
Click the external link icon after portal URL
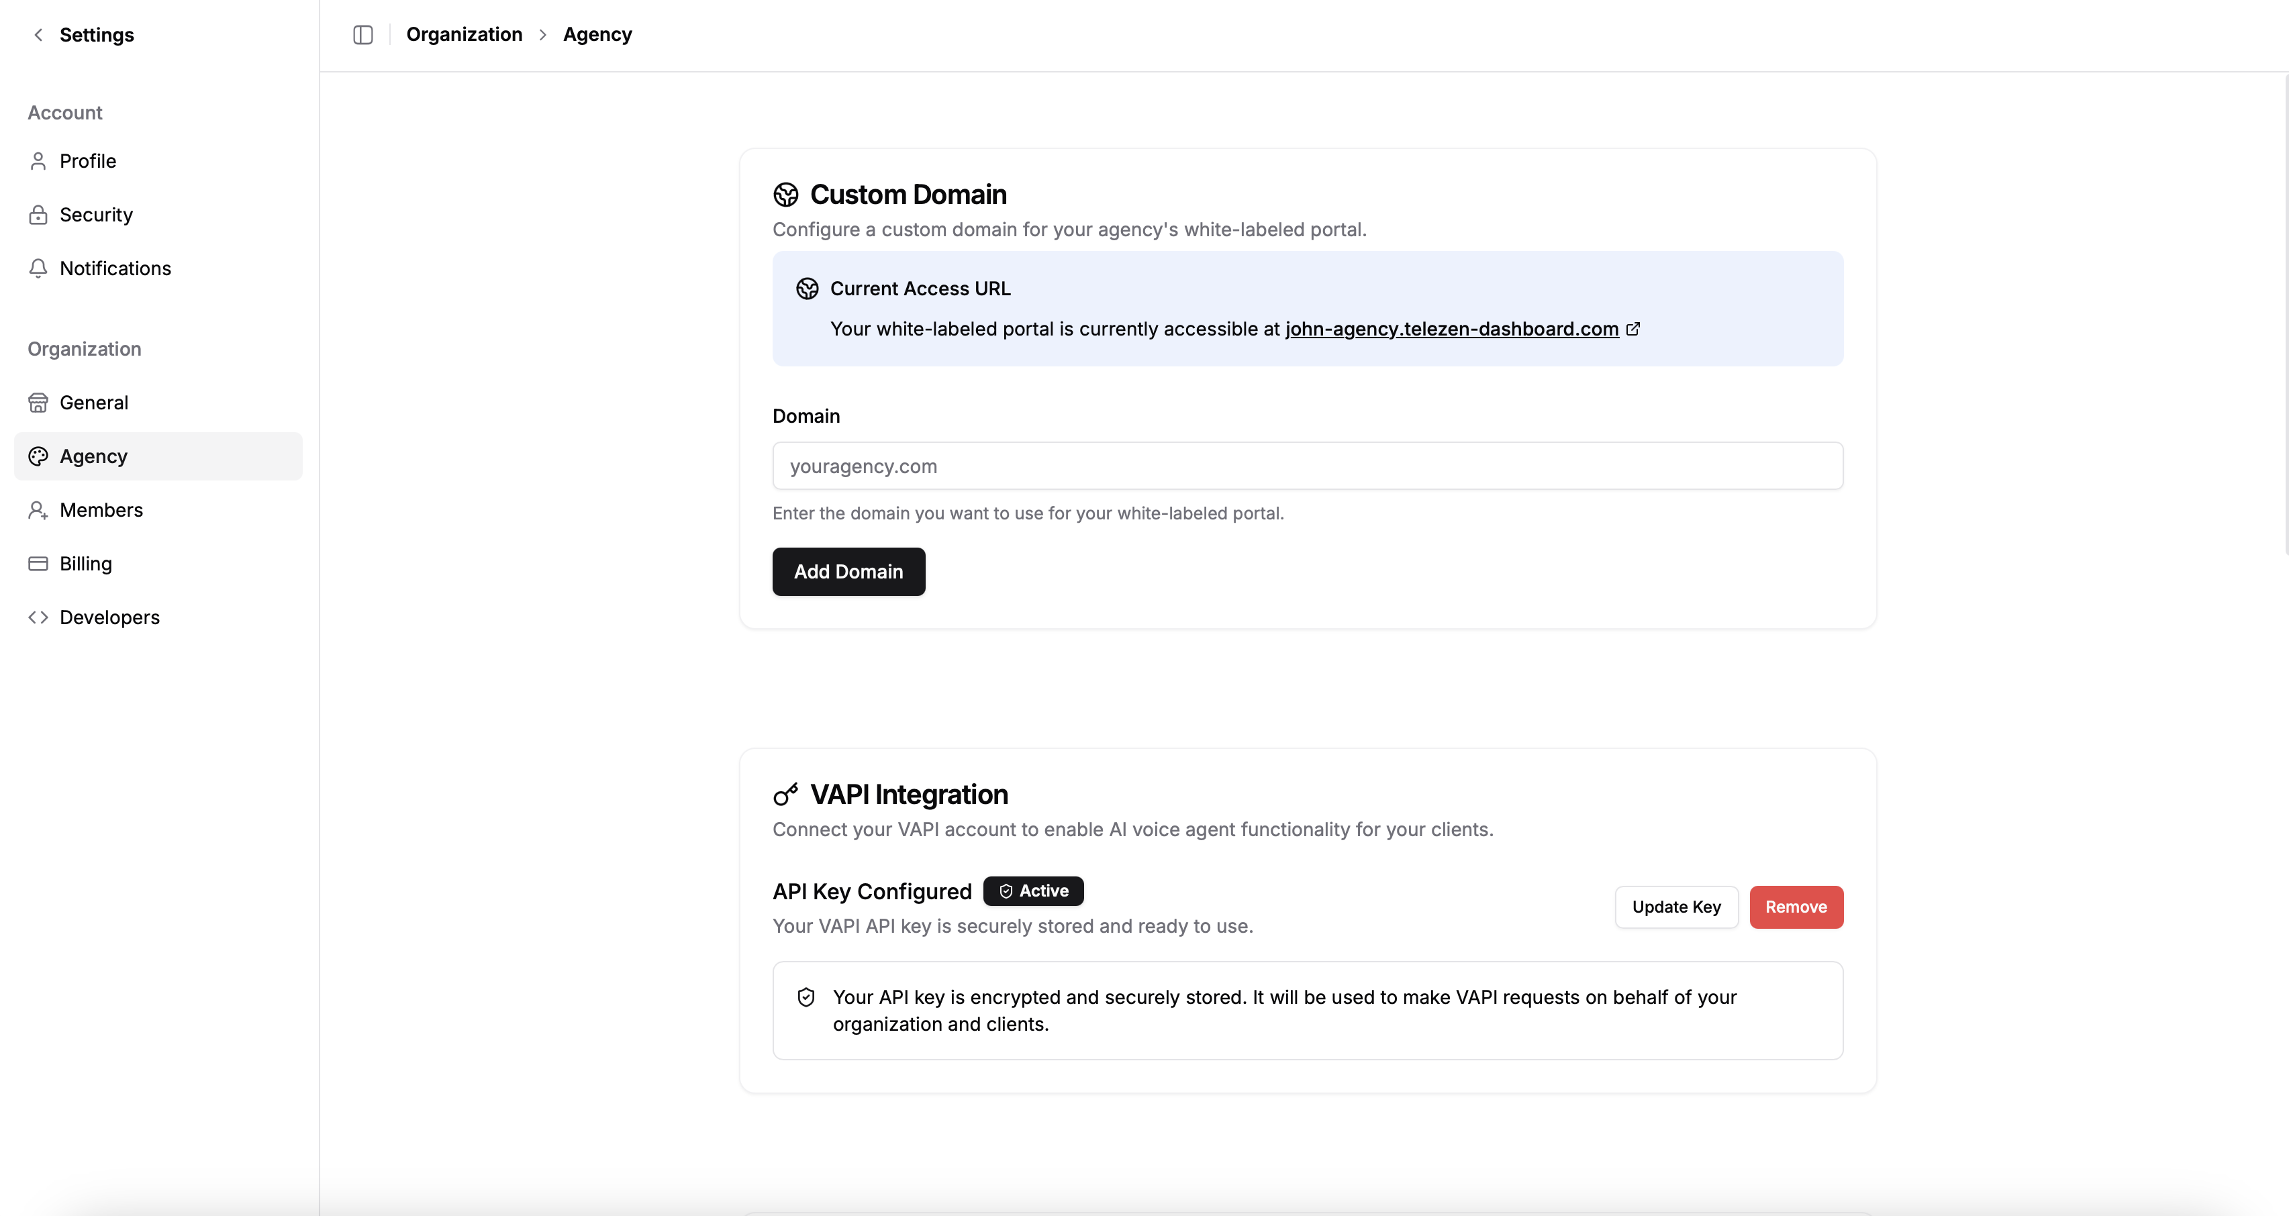[1633, 329]
